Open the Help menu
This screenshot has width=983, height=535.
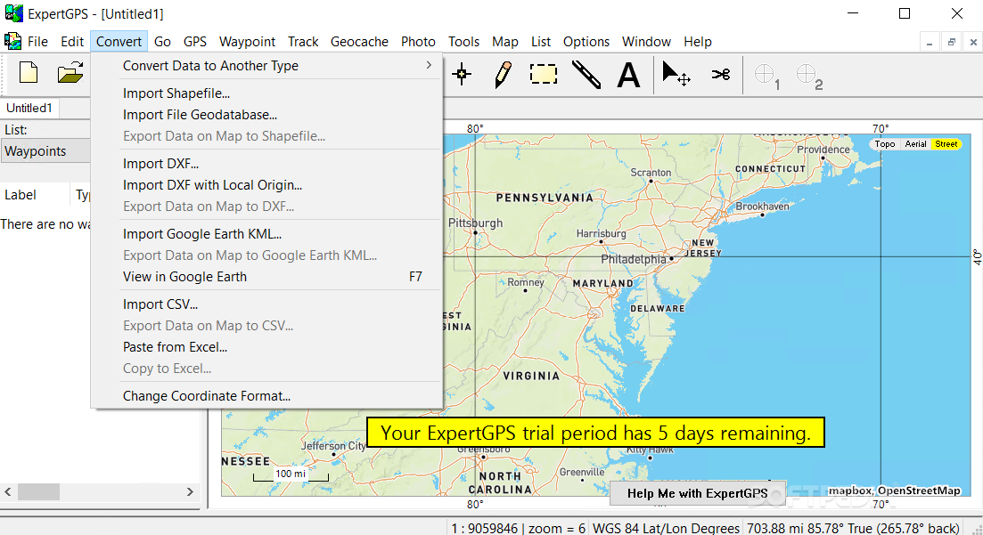(697, 41)
